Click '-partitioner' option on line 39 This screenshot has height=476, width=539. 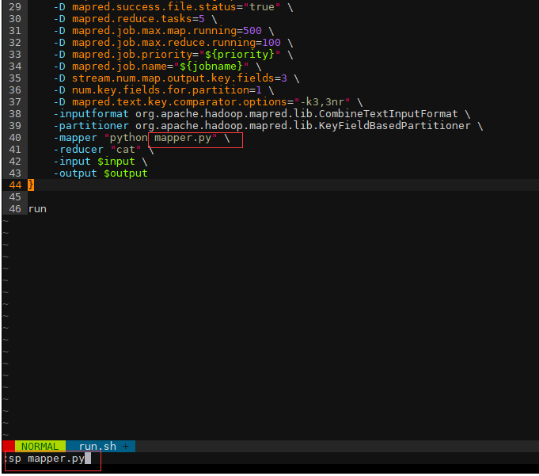coord(91,126)
